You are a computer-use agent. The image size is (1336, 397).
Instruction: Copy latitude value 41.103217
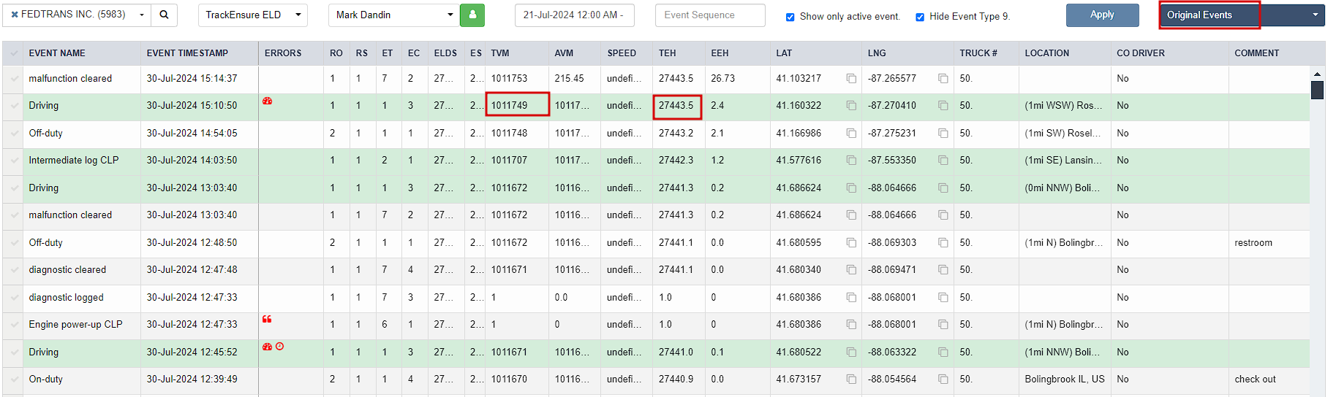tap(851, 79)
